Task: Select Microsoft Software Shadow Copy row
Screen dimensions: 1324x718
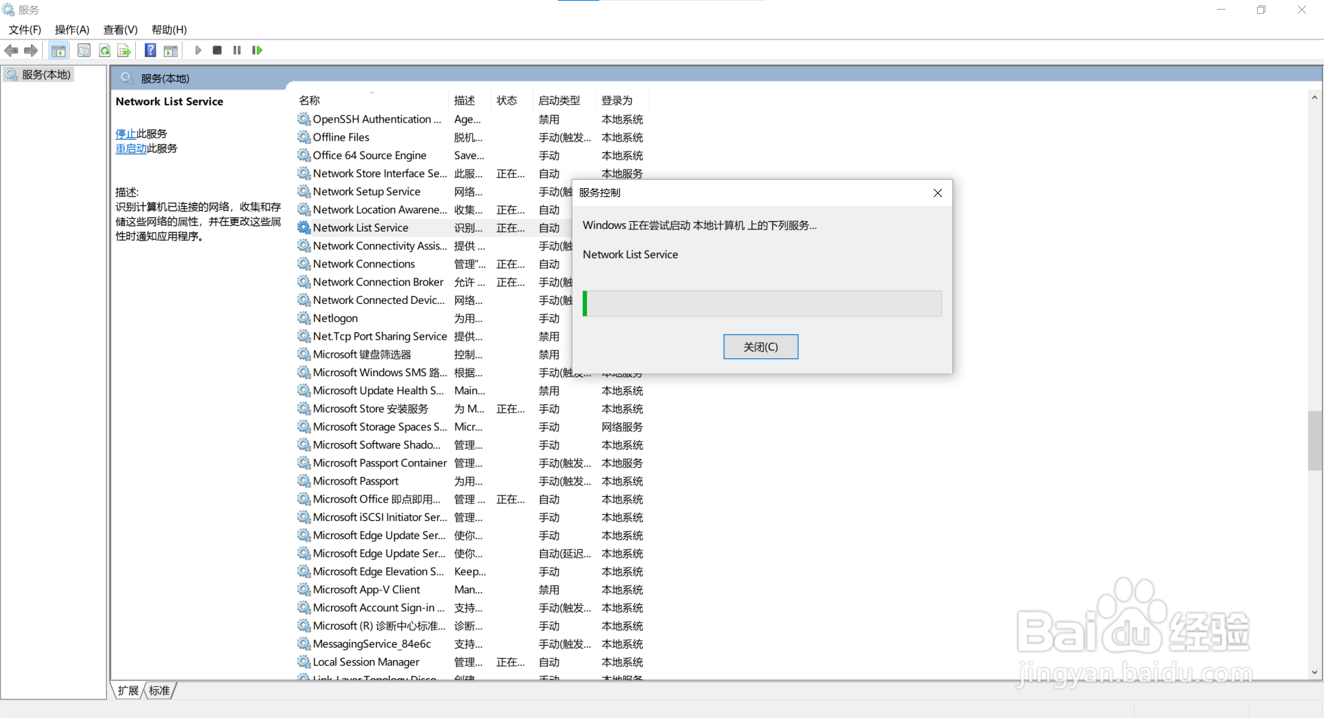Action: pyautogui.click(x=472, y=445)
